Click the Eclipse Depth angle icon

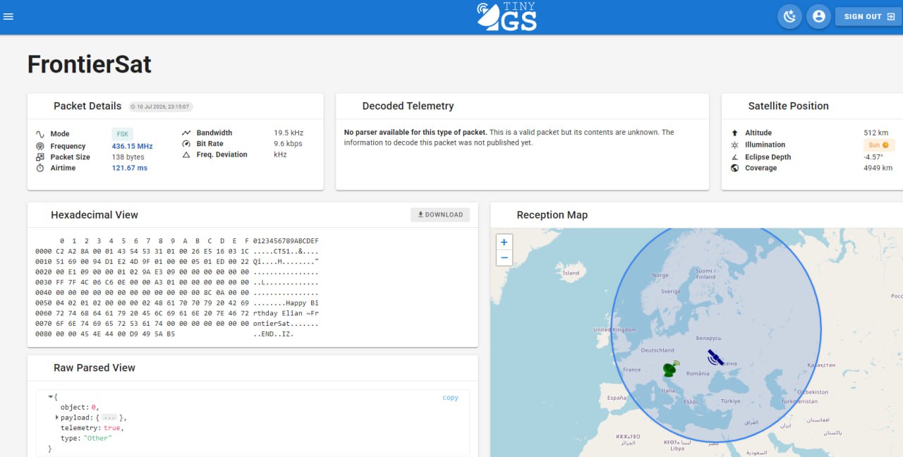pos(734,157)
